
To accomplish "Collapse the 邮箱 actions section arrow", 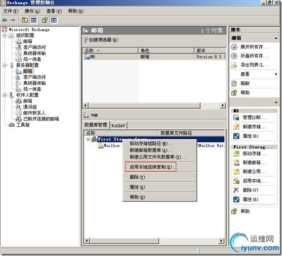I will (x=276, y=38).
